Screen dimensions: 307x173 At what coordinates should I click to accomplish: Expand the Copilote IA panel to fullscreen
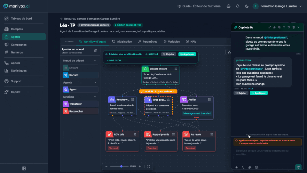click(x=270, y=28)
